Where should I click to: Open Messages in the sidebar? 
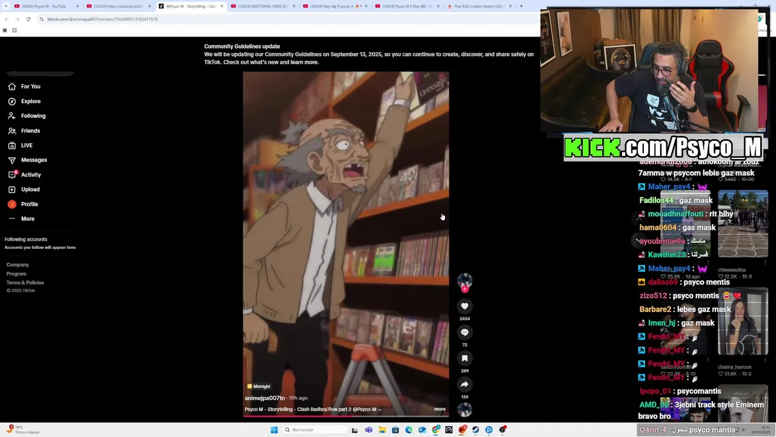[27, 160]
